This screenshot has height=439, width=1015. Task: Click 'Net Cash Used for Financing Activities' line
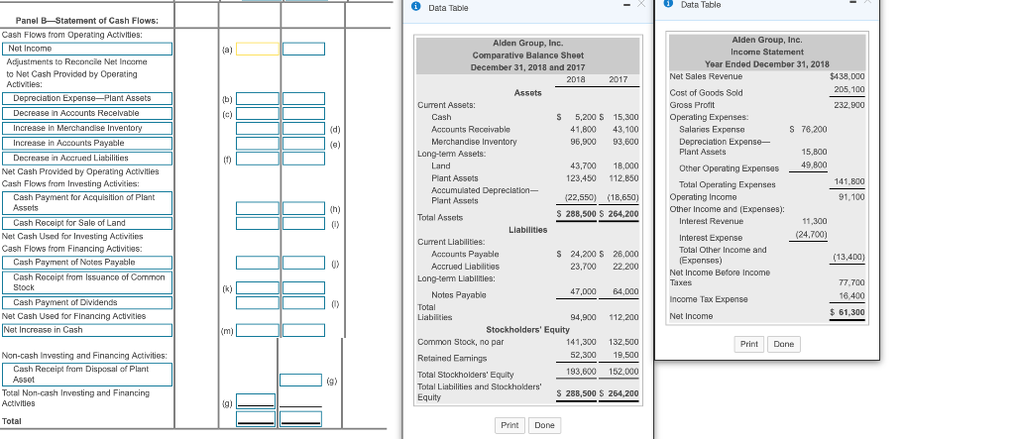pos(73,316)
